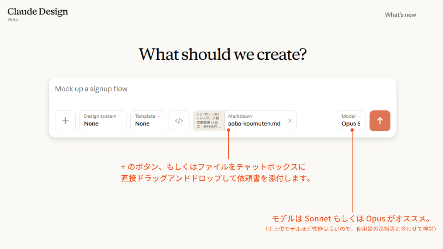Focus the Mock up a signup flow field
The image size is (443, 249).
[223, 89]
